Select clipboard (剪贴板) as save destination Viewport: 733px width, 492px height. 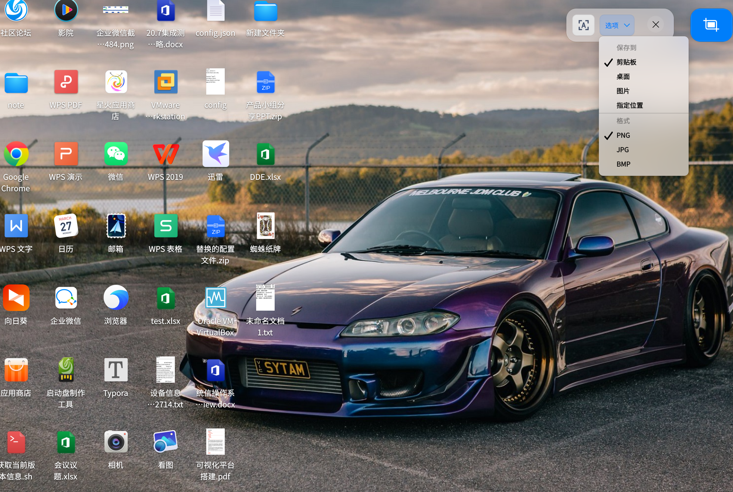(626, 62)
